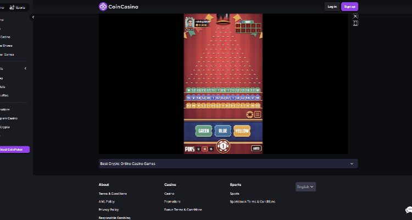Open Casino footer link
412x220 pixels.
(x=169, y=194)
